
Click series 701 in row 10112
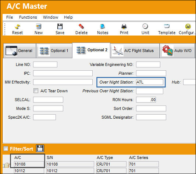tap(144, 171)
